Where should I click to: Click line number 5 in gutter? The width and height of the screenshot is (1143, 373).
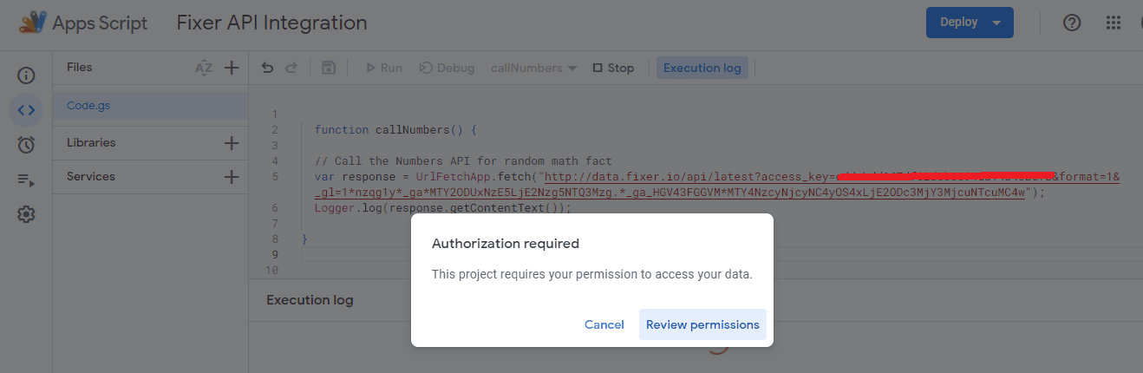click(275, 177)
